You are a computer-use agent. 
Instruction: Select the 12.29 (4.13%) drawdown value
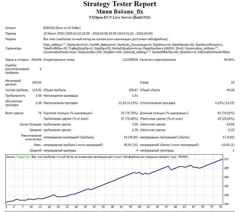(128, 103)
